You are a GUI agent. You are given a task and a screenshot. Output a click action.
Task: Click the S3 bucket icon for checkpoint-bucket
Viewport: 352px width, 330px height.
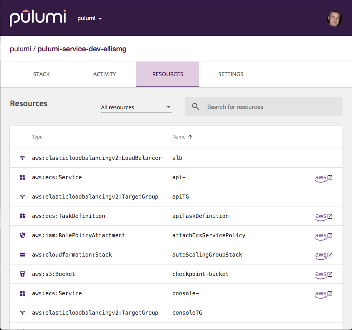click(22, 274)
